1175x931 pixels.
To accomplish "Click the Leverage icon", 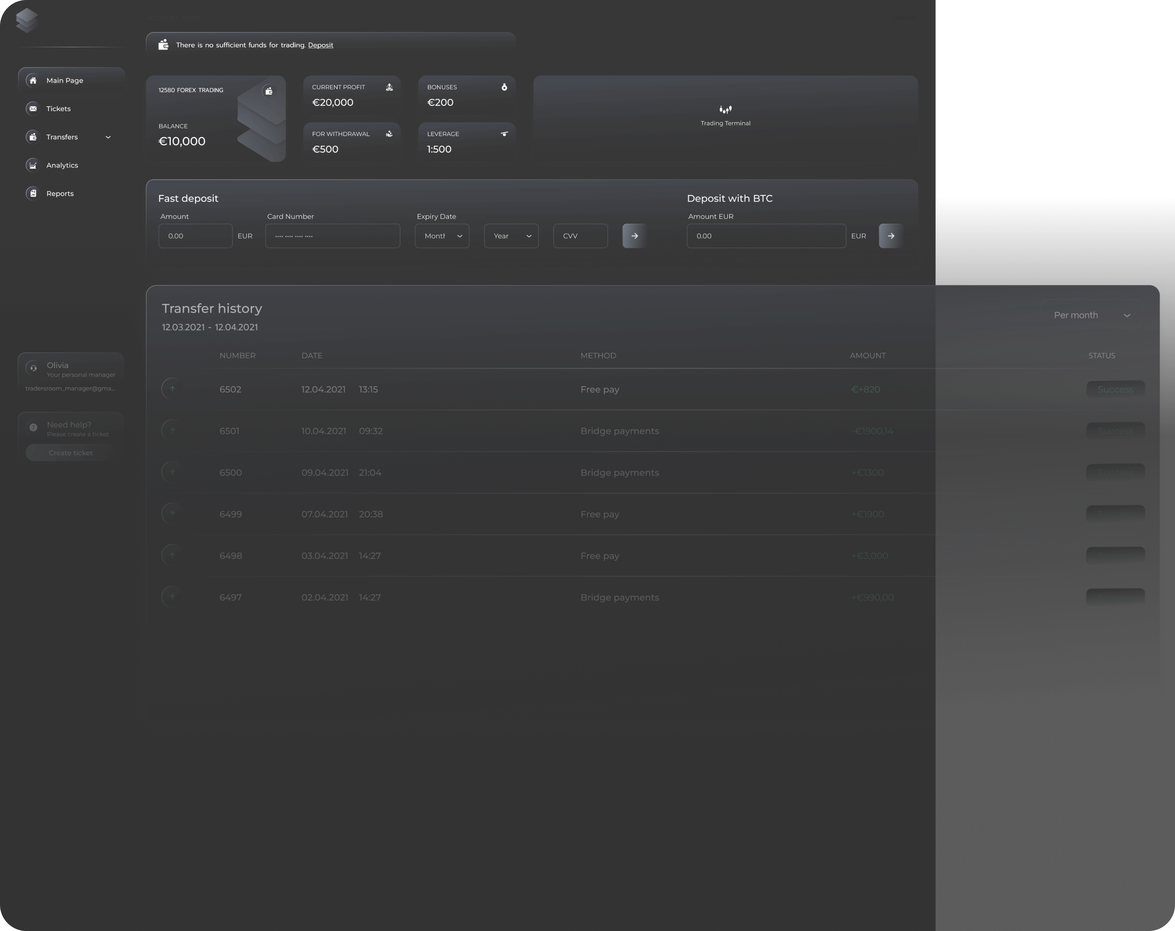I will click(504, 134).
